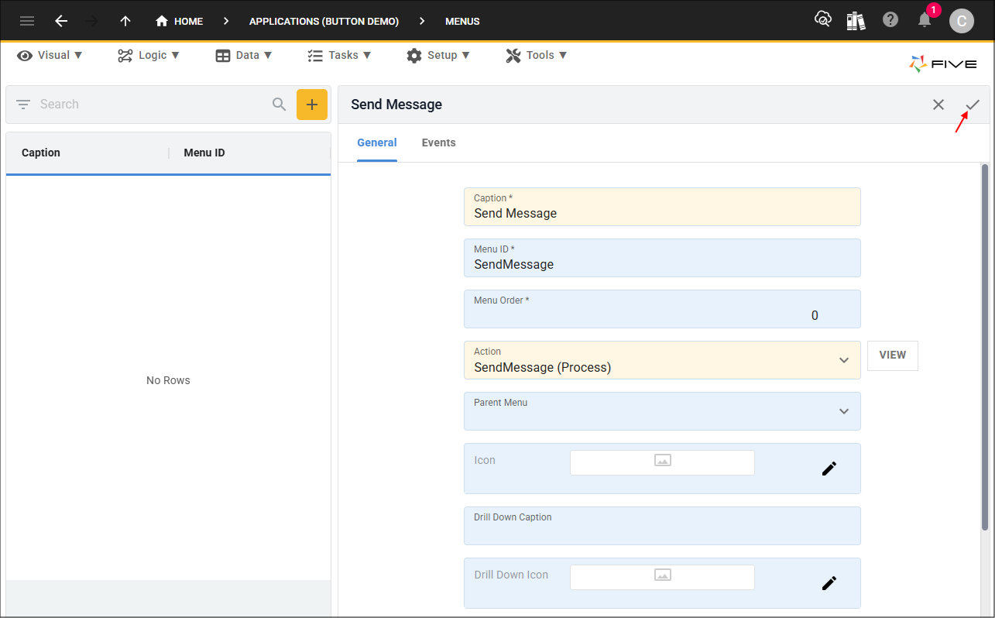Open Applications (Button Demo) breadcrumb
Screen dimensions: 995x618
point(324,21)
